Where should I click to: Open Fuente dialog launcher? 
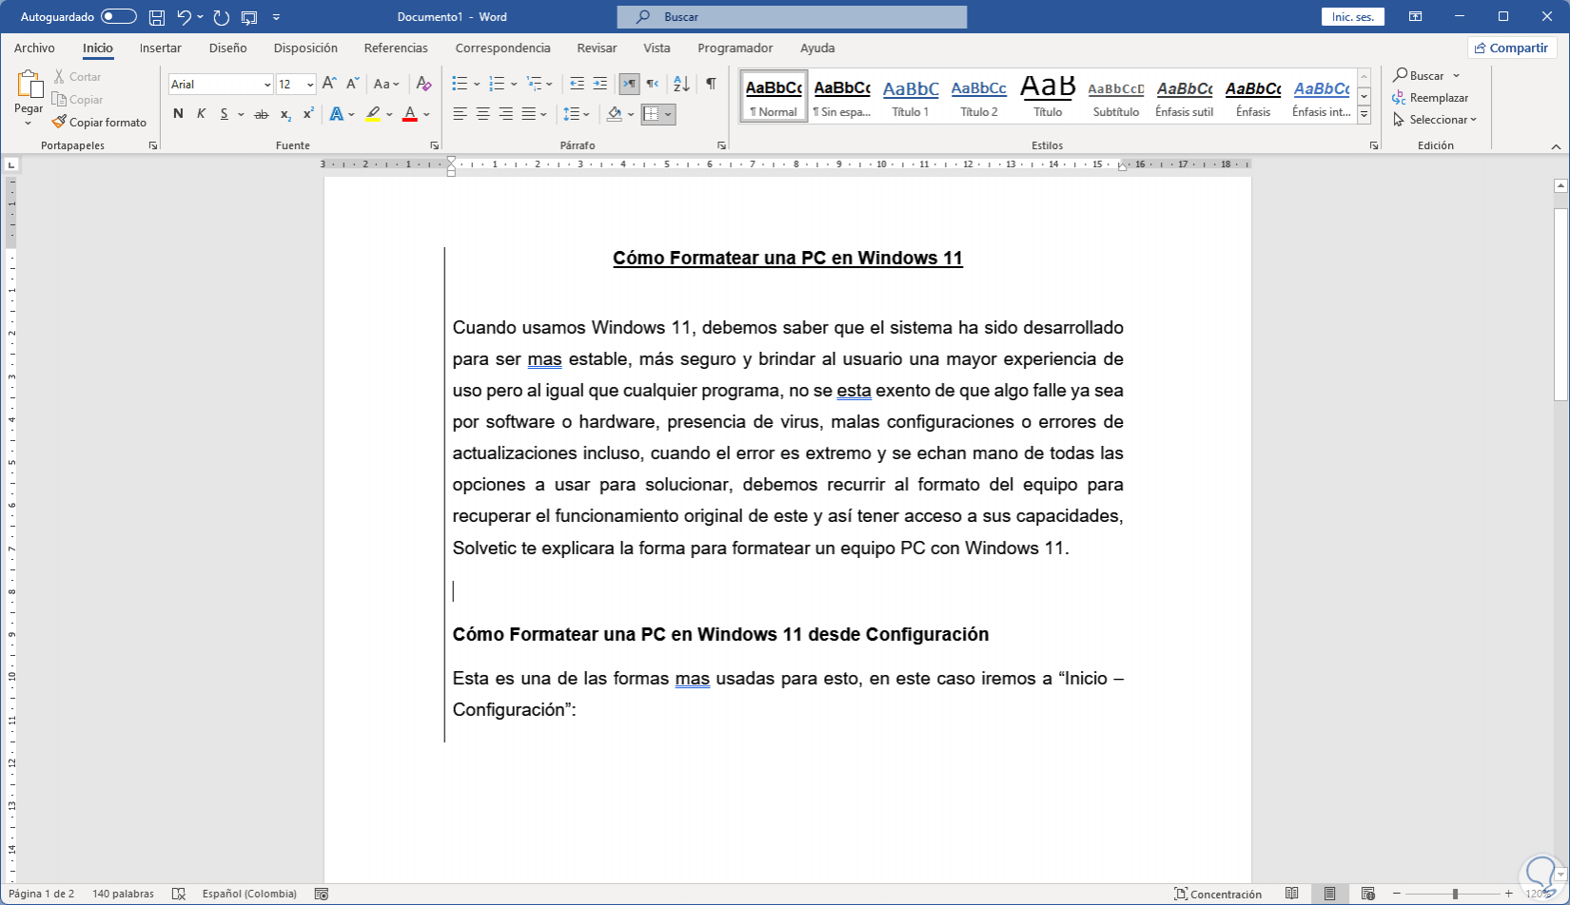point(435,145)
